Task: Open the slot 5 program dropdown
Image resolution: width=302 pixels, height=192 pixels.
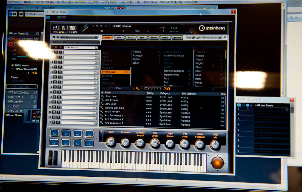Action: [95, 67]
